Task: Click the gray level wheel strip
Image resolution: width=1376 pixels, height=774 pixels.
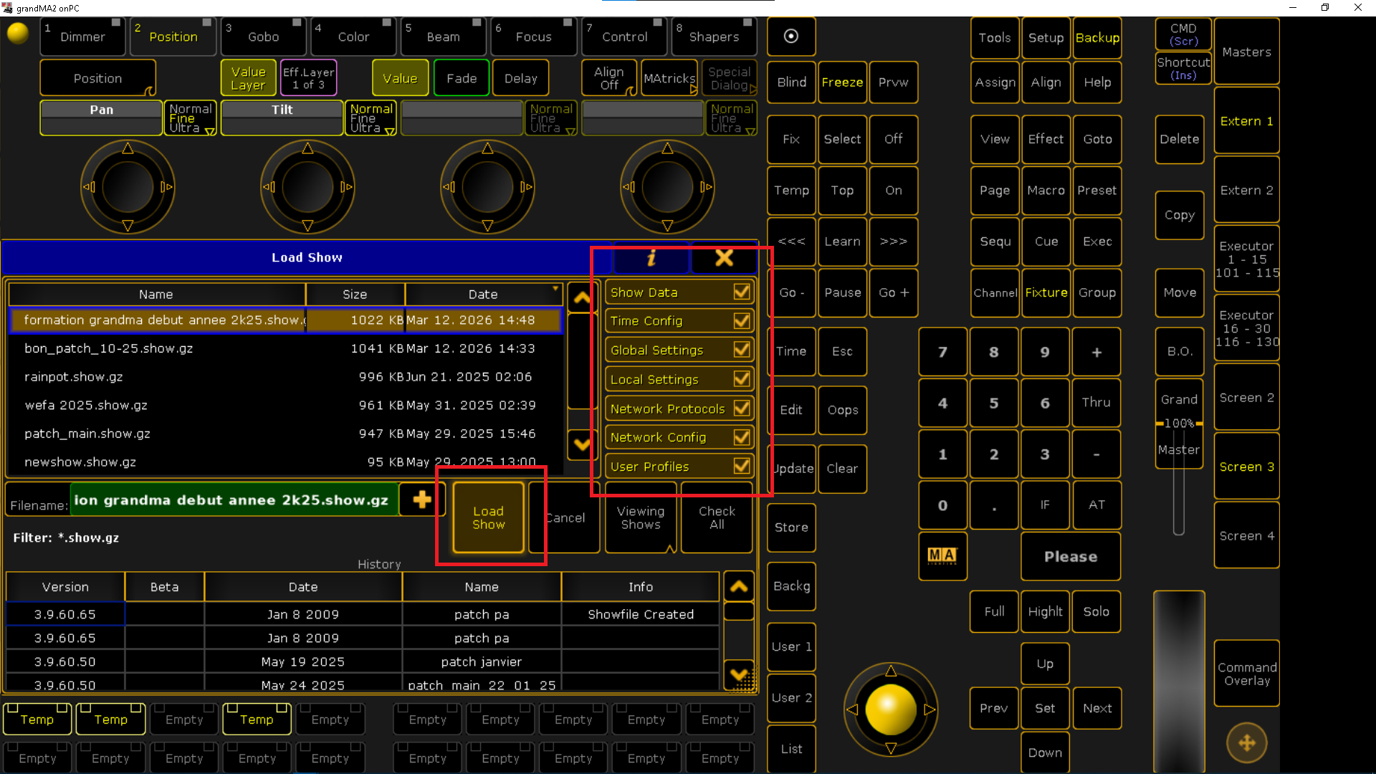Action: [1179, 681]
